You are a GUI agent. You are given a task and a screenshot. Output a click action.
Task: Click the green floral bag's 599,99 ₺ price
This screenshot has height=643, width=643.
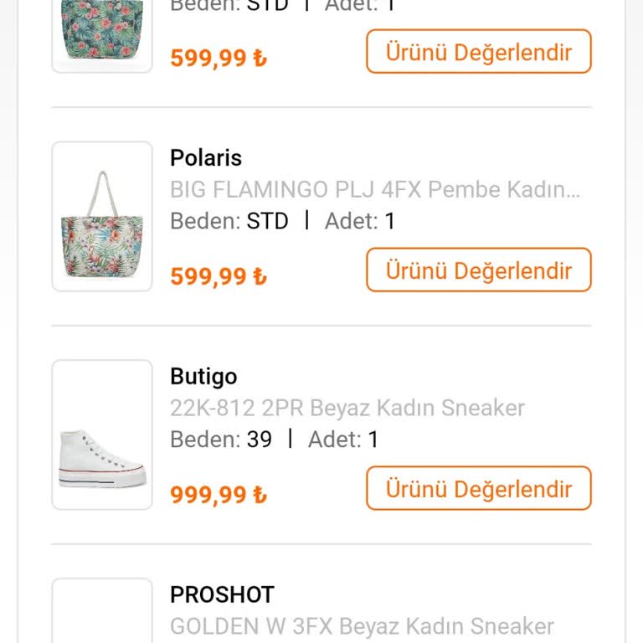point(219,58)
